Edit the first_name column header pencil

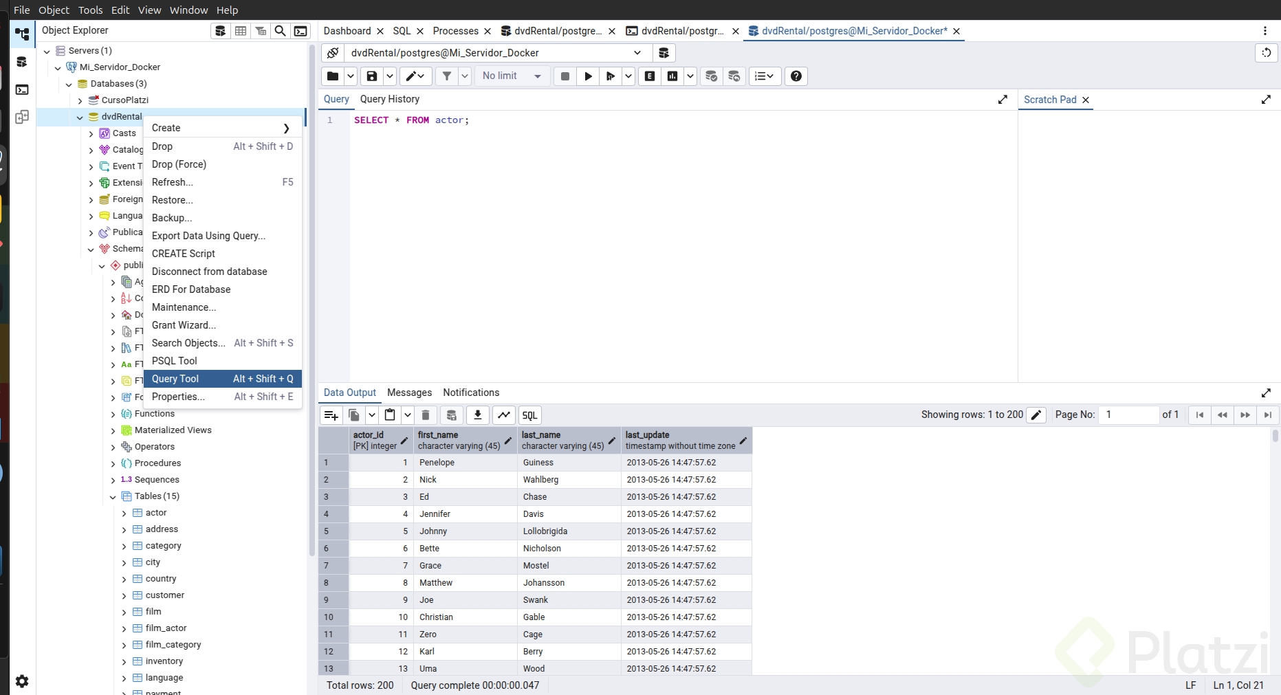tap(508, 441)
